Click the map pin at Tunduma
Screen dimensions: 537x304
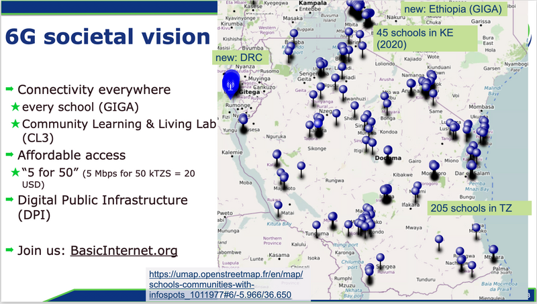coord(316,229)
